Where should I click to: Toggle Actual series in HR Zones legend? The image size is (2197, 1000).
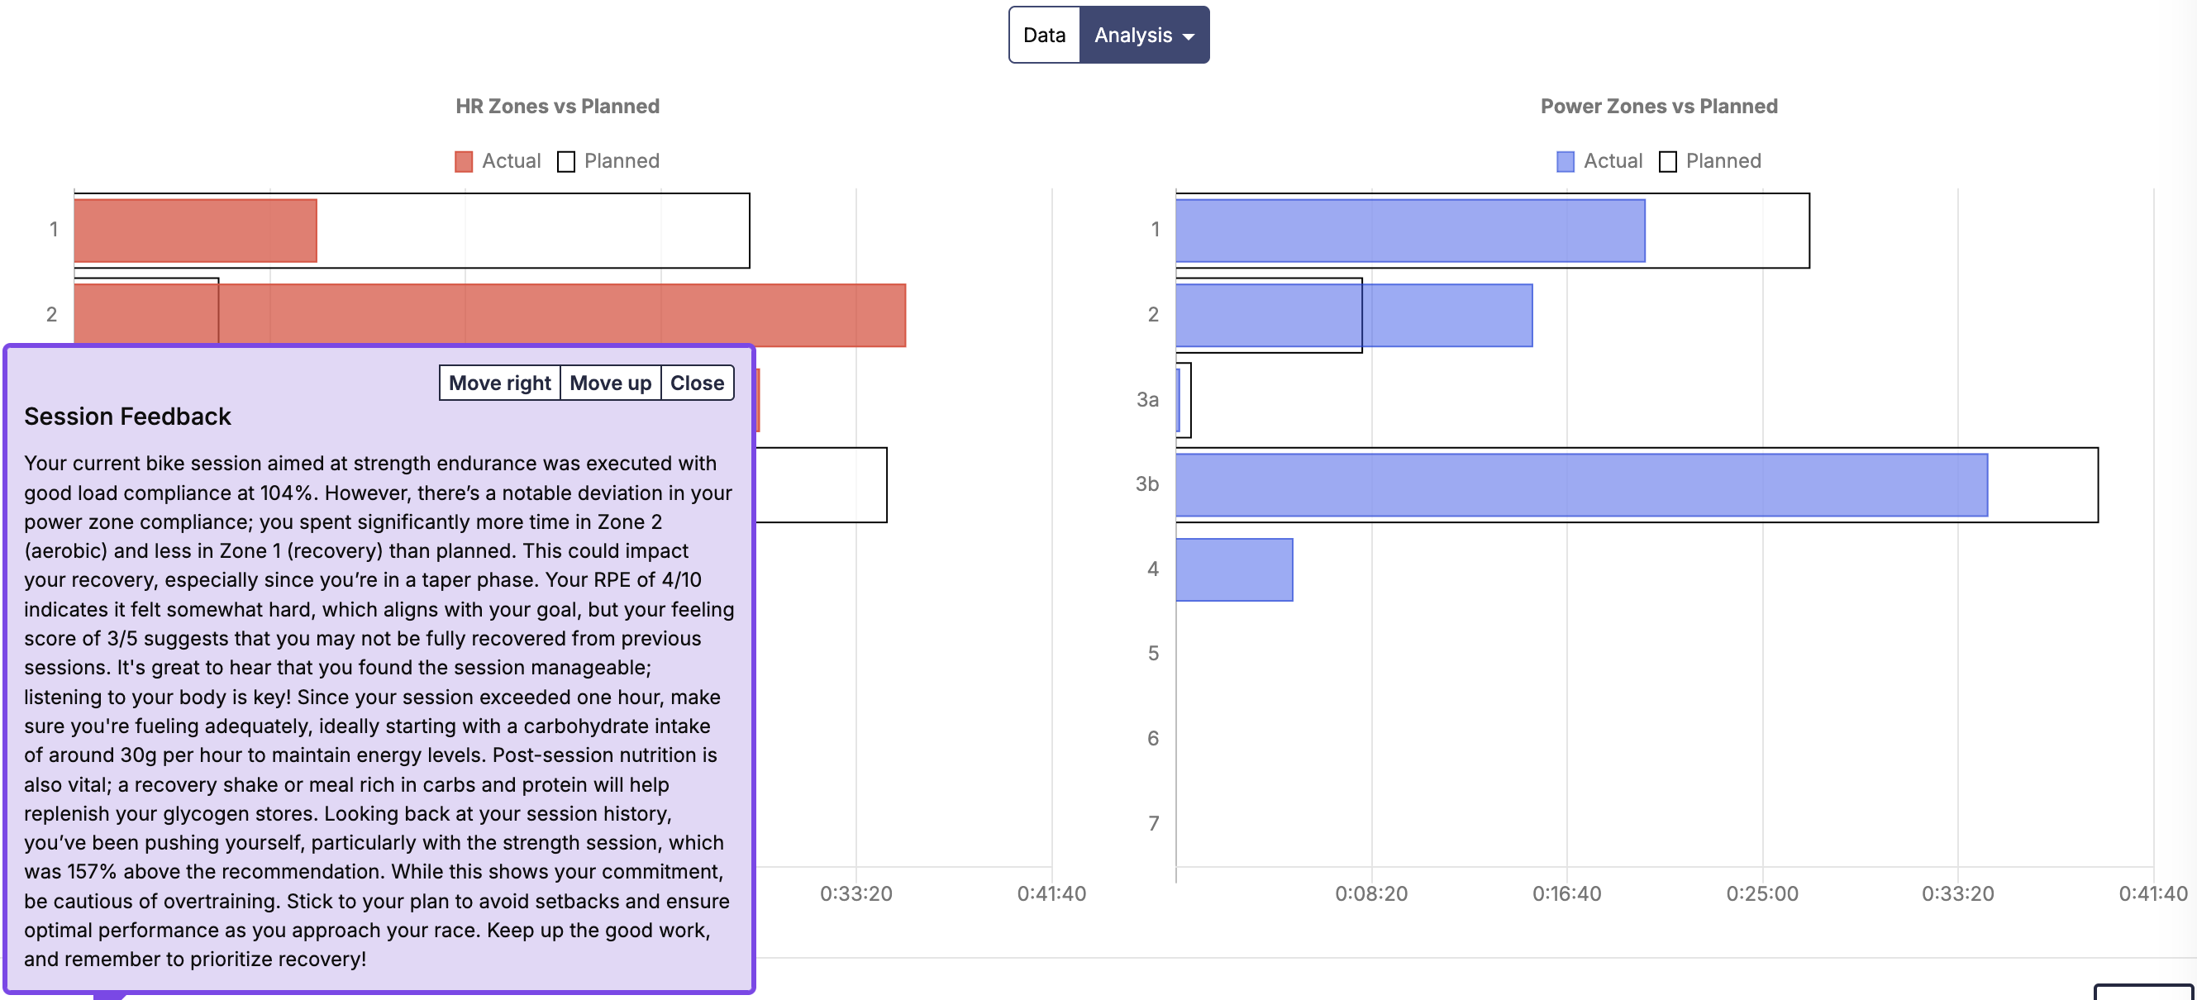(x=510, y=161)
